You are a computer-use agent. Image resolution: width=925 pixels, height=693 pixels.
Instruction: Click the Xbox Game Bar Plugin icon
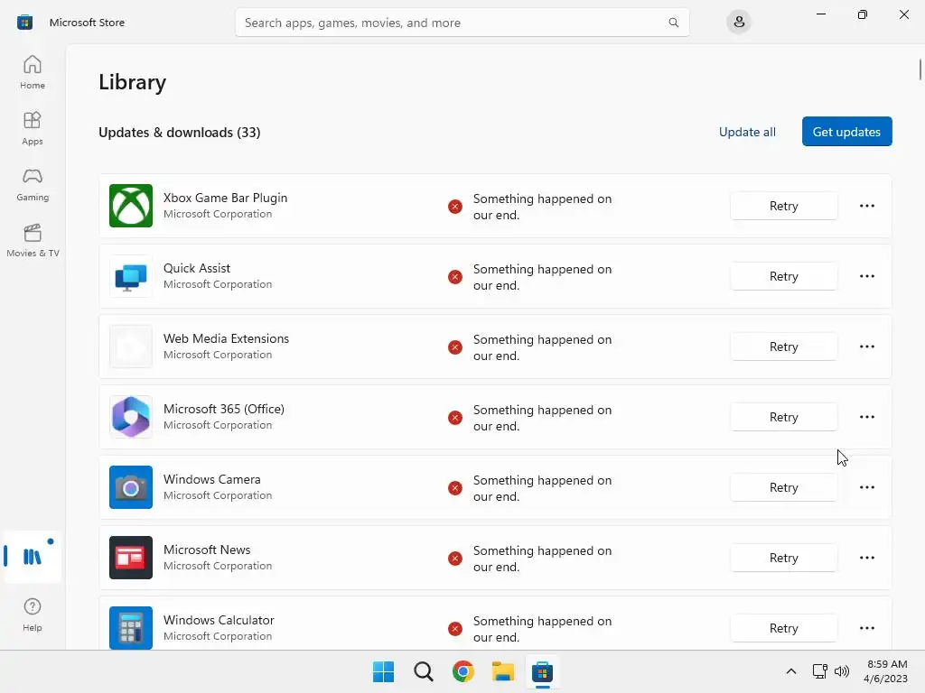pyautogui.click(x=131, y=206)
